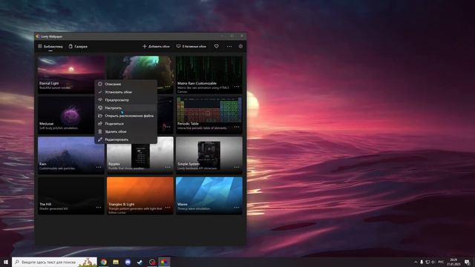Screen dimensions: 475x267
Task: Open the Windows Start menu
Action: click(x=6, y=262)
